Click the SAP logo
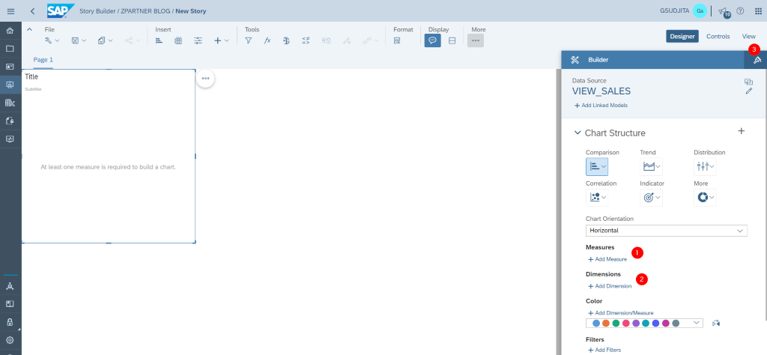This screenshot has width=767, height=355. click(x=61, y=10)
